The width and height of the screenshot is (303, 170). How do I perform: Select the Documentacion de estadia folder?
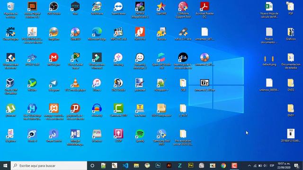291,61
